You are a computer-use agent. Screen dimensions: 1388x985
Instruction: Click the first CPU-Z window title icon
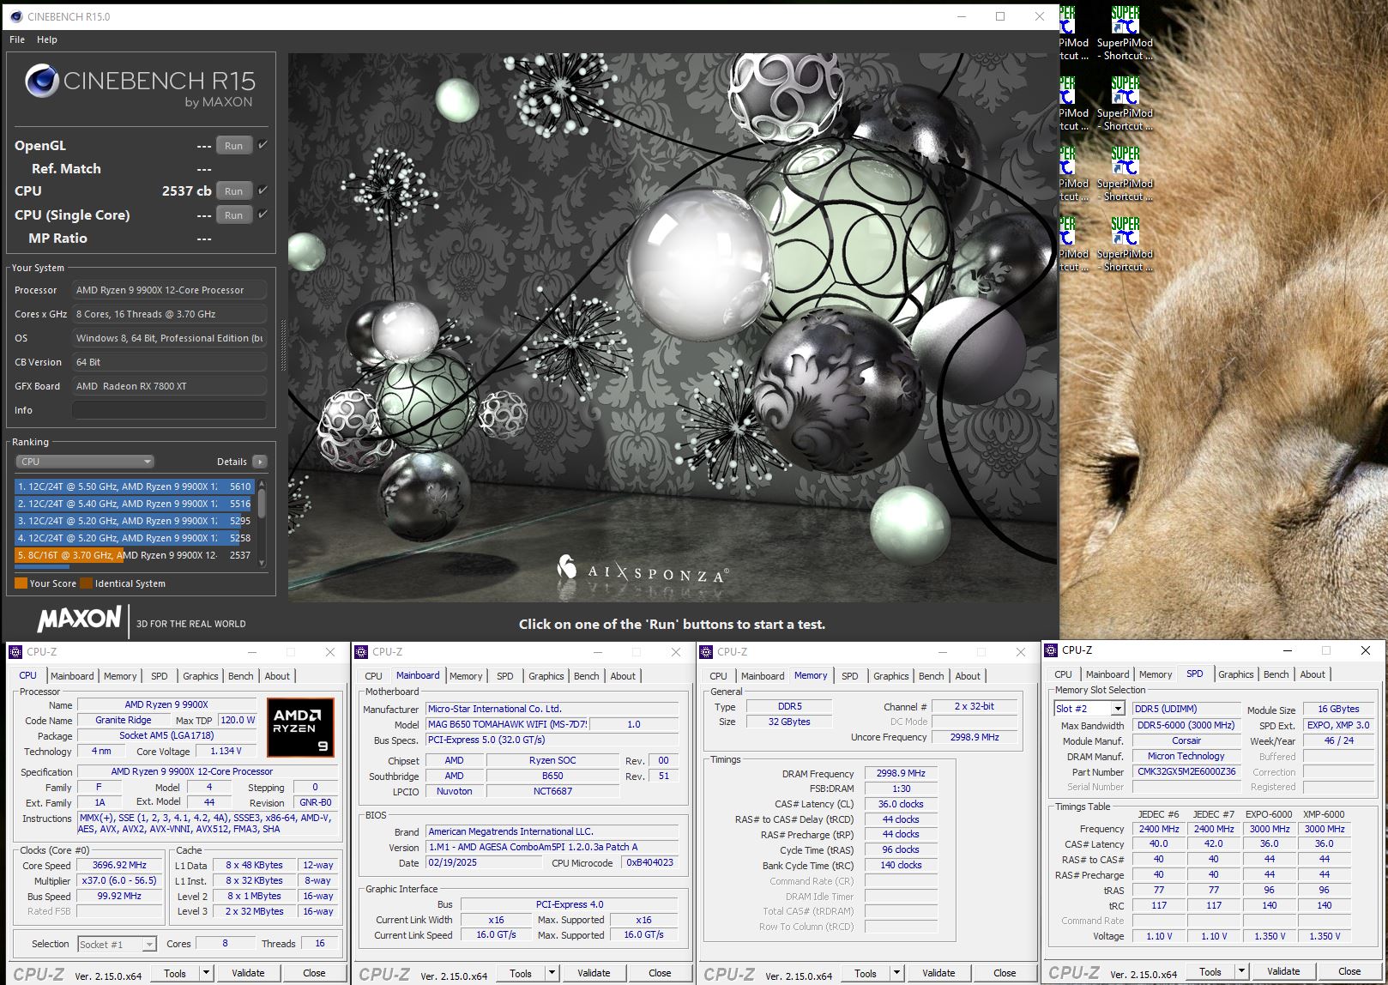(15, 652)
